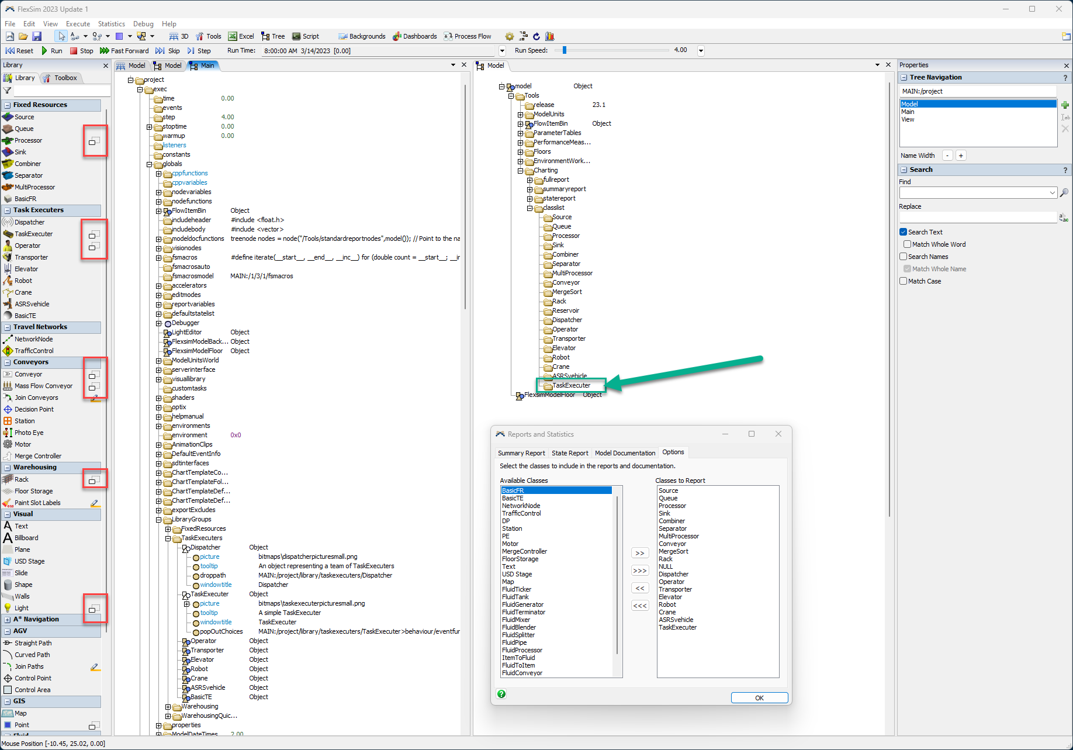Open the File menu

[x=10, y=24]
